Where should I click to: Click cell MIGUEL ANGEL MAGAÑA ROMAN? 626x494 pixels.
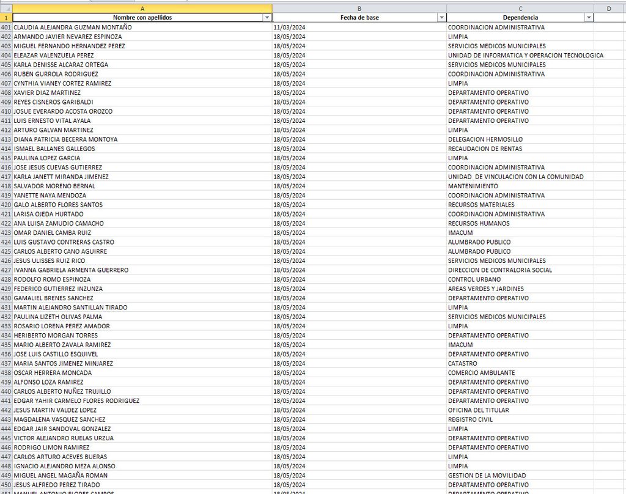[142, 476]
